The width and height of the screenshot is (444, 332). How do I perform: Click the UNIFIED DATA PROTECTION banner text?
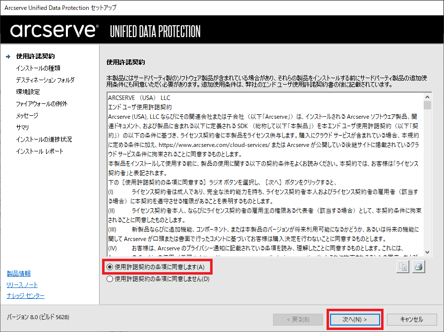pyautogui.click(x=155, y=31)
